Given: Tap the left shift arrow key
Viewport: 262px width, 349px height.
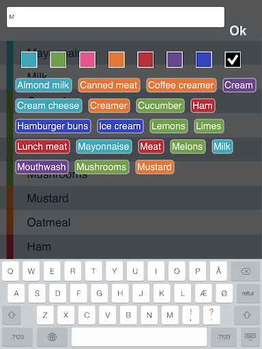Looking at the screenshot, I should click(x=12, y=315).
